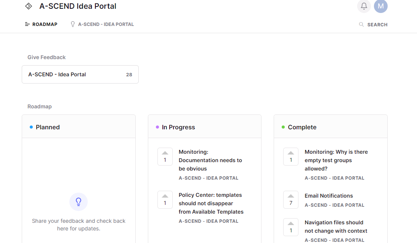Open "Monitoring: Why is there empty test groups allowed?"
The image size is (417, 243).
336,160
